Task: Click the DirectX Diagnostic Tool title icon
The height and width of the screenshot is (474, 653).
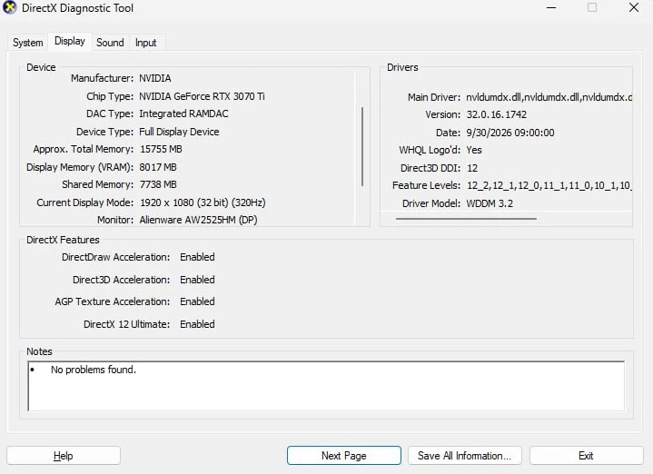Action: [9, 8]
